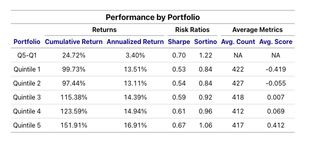Select the Cumulative Return column header
Viewport: 315px width, 145px height.
tap(74, 42)
